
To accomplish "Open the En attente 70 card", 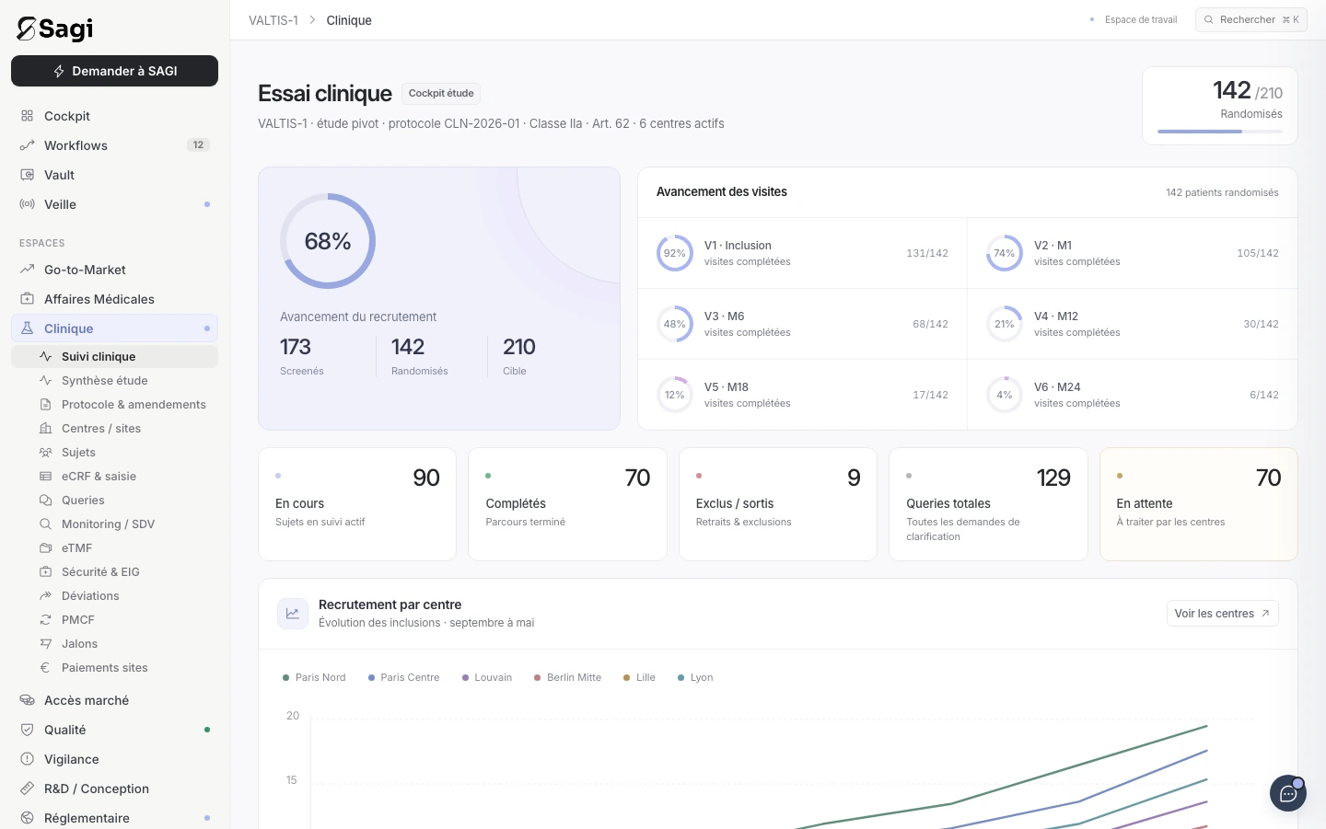I will point(1199,504).
